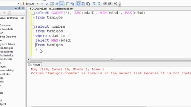
Task: Select the System Tables node
Action: click(7, 44)
